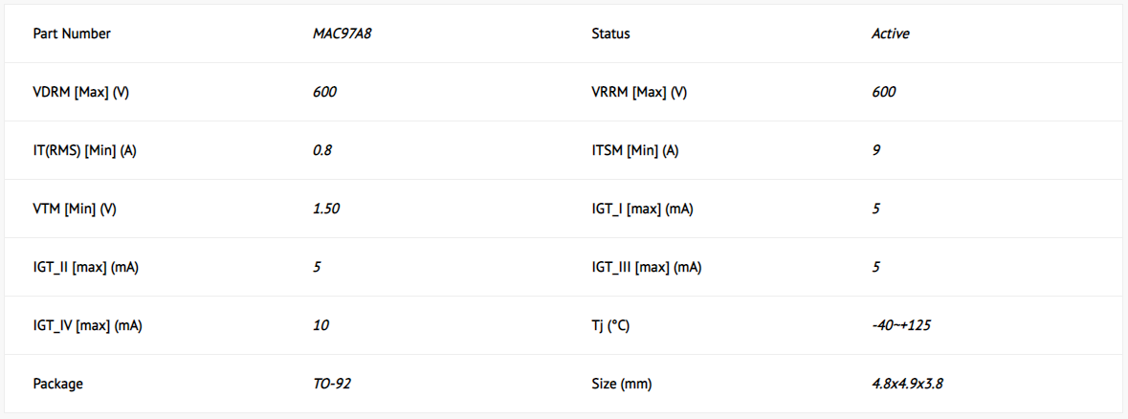Select the ITSM value 9
The image size is (1128, 419).
click(x=875, y=151)
